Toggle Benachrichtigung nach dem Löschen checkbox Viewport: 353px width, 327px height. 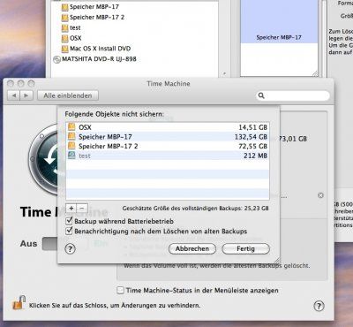coord(69,231)
